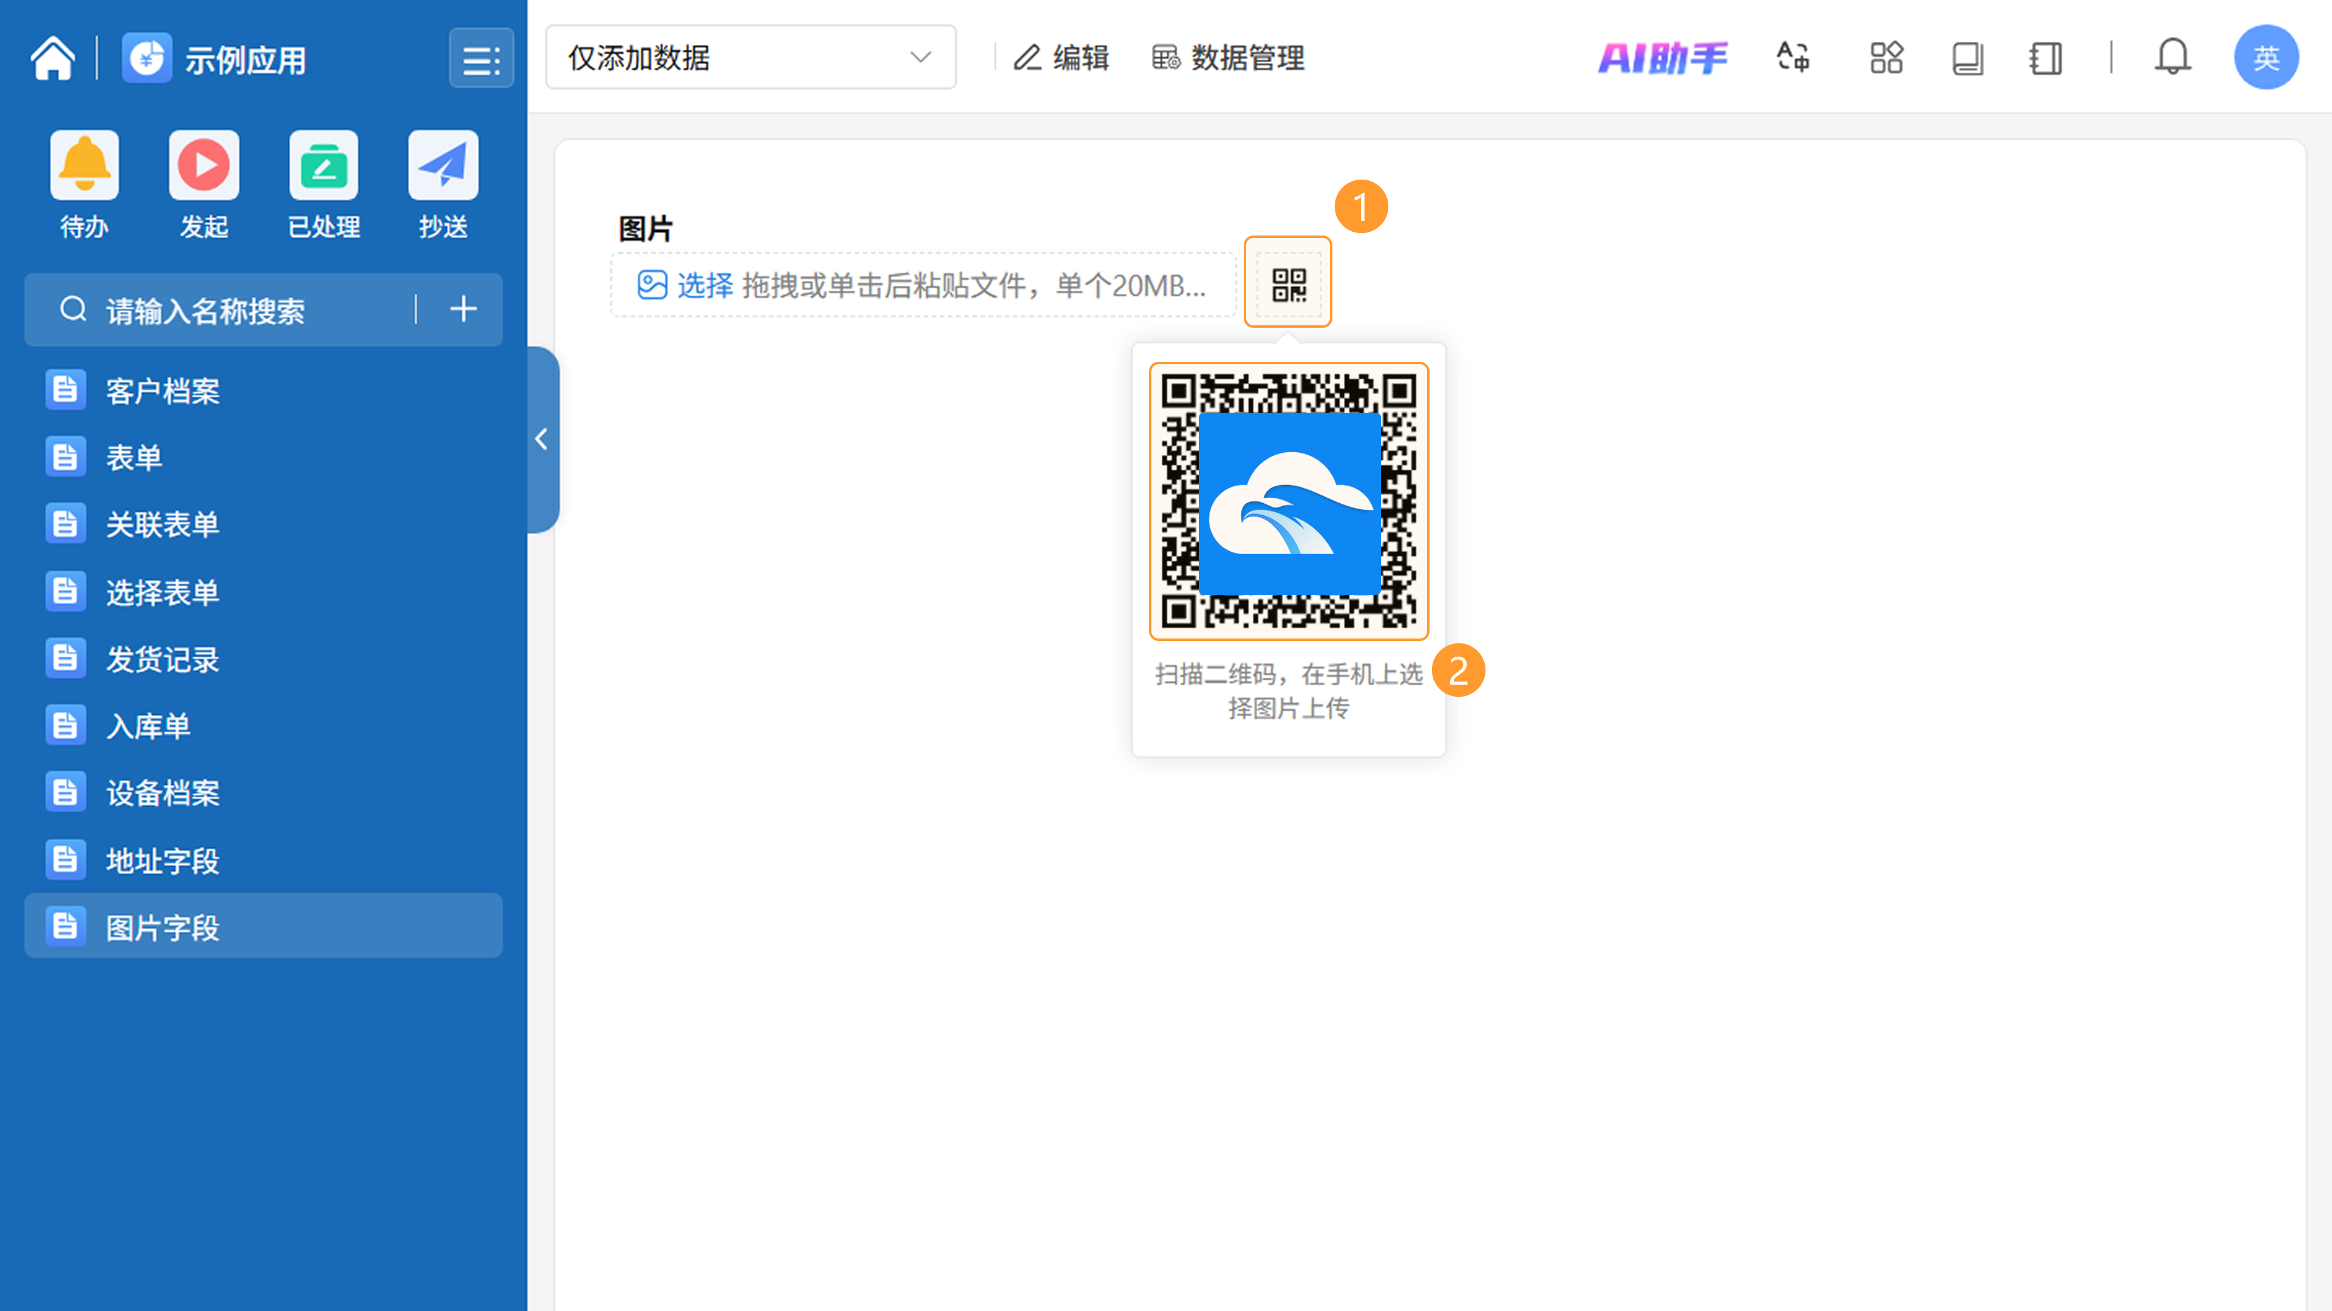This screenshot has height=1311, width=2332.
Task: Open the 待办 bell shortcut
Action: click(84, 166)
